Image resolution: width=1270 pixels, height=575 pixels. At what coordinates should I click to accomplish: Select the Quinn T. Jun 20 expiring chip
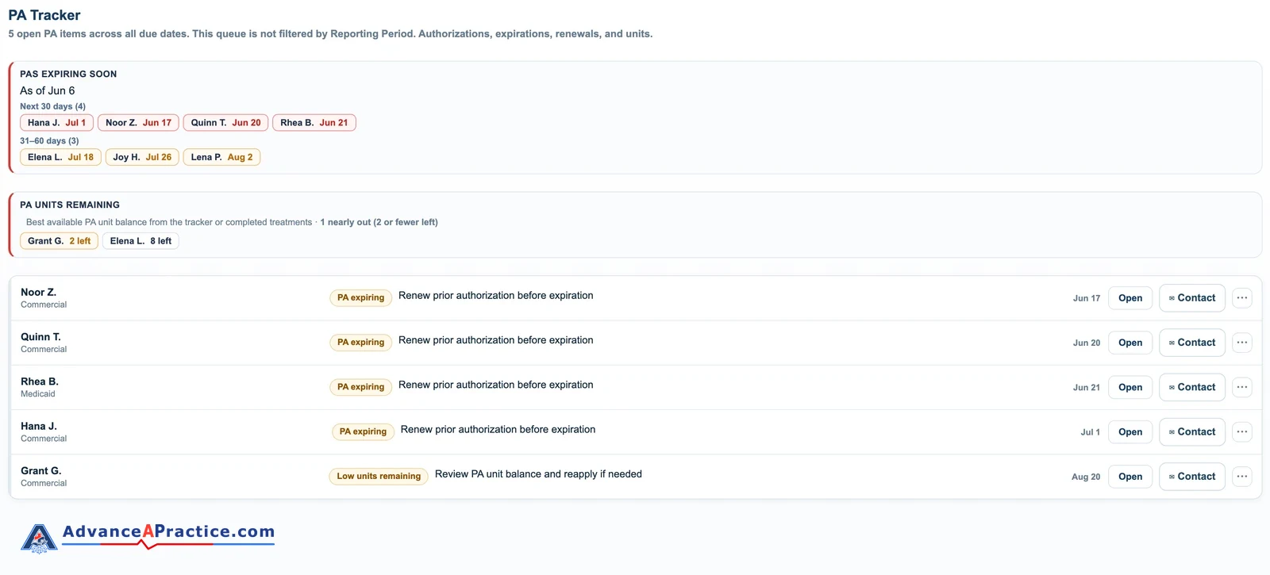click(225, 123)
